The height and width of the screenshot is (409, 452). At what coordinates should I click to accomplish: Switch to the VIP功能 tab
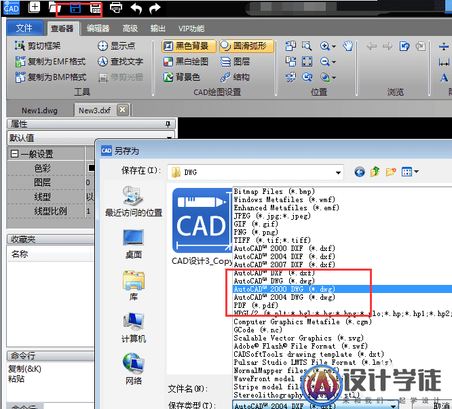tap(191, 28)
